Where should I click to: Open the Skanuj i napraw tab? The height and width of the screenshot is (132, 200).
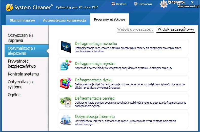[22, 20]
